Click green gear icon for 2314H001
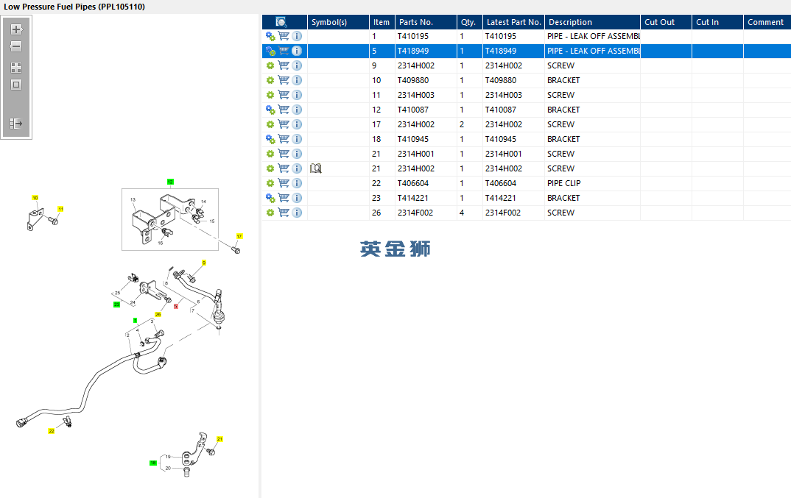The image size is (791, 498). [270, 154]
